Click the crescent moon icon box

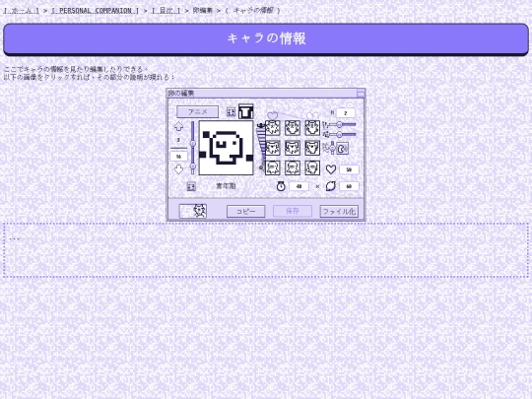343,148
